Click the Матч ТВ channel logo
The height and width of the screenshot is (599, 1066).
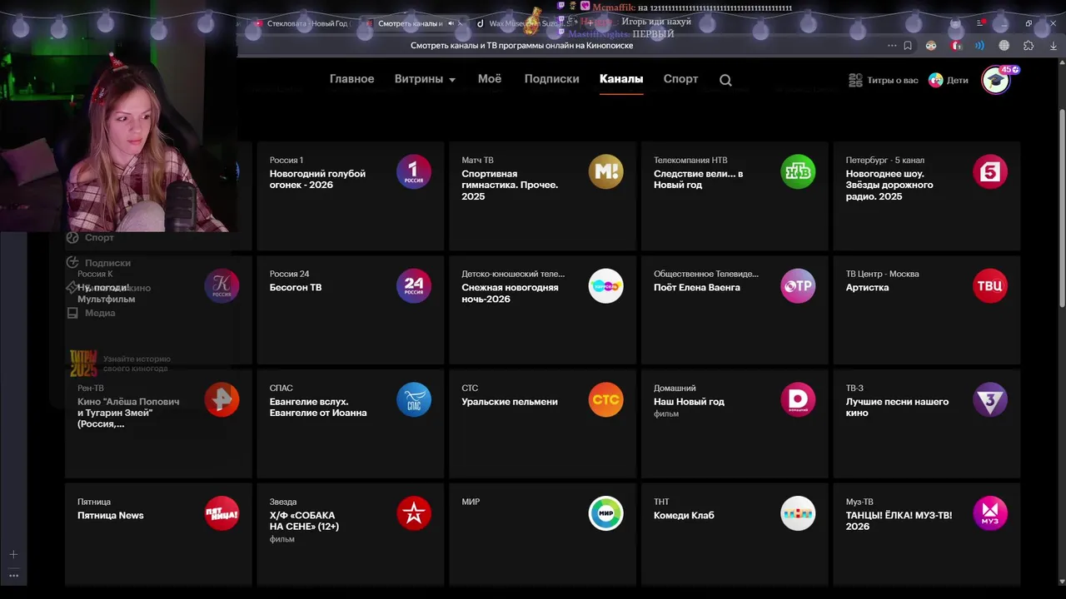coord(605,171)
